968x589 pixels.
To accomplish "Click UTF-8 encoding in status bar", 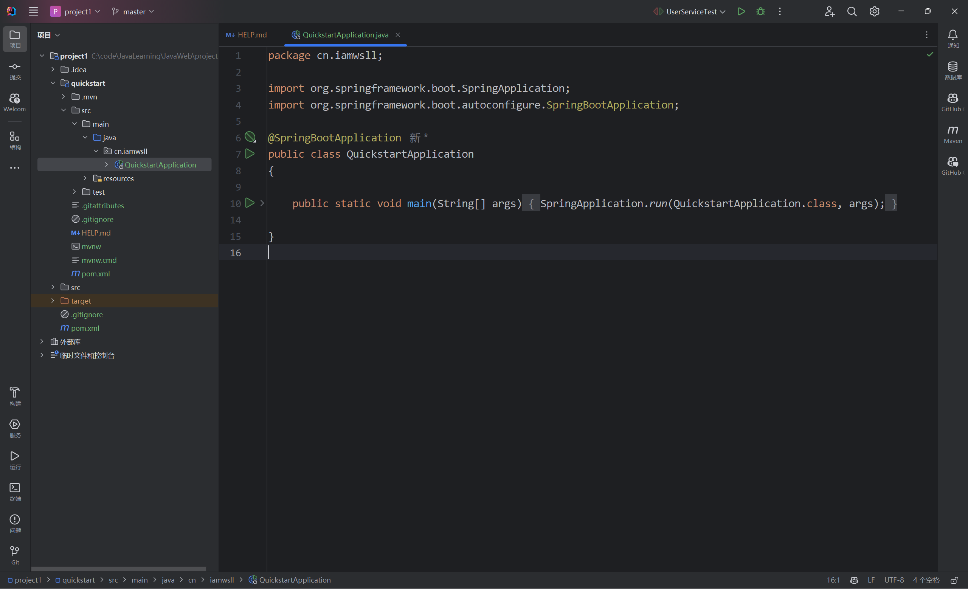I will [894, 580].
